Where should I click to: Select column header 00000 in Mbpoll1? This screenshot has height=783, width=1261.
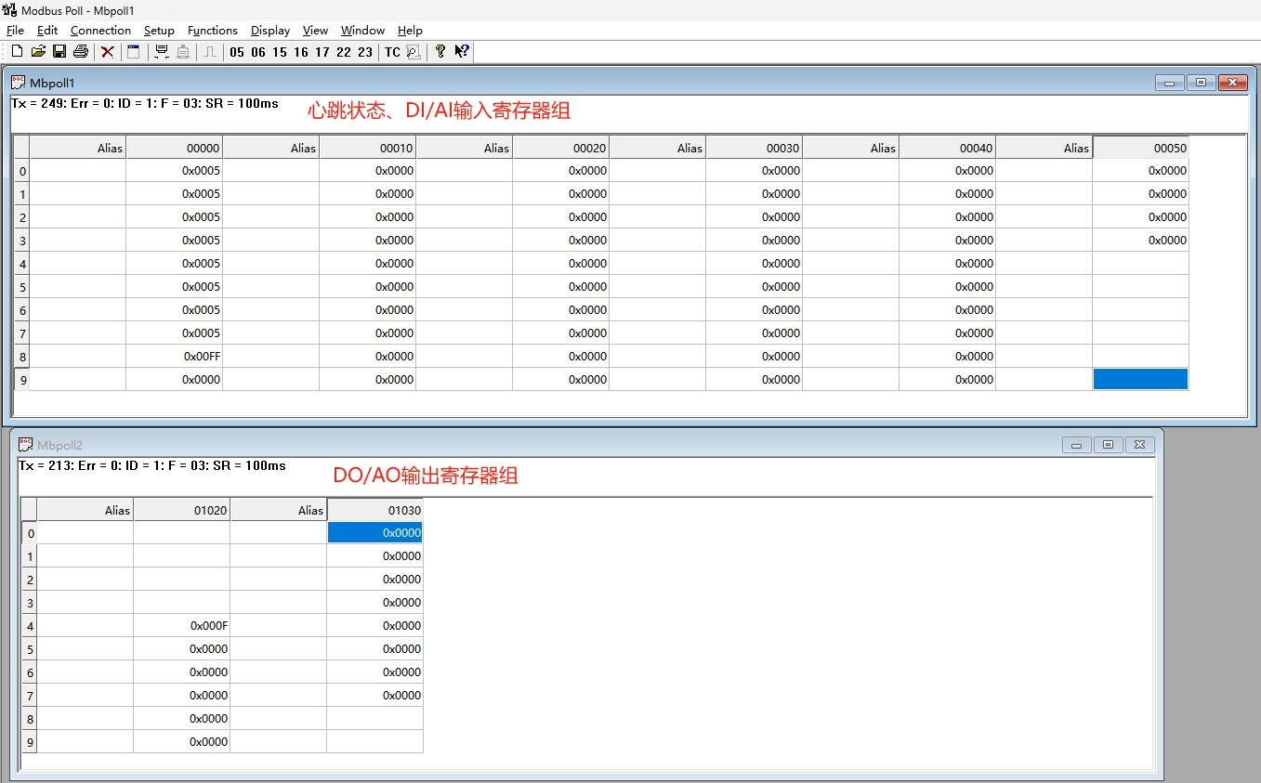click(175, 147)
